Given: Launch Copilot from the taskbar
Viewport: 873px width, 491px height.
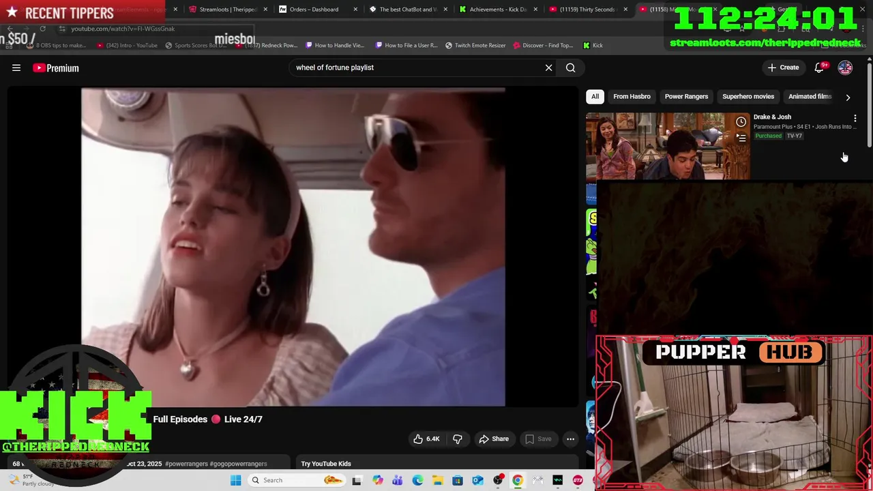Looking at the screenshot, I should point(378,480).
